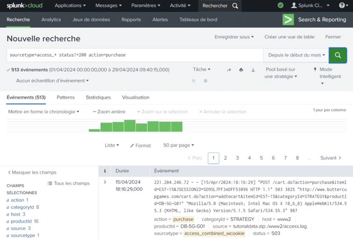Click the splunk>cloud logo

pos(24,6)
